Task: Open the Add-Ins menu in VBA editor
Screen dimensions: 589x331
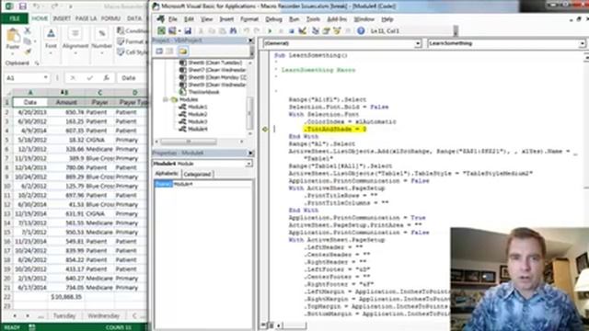Action: (x=337, y=19)
